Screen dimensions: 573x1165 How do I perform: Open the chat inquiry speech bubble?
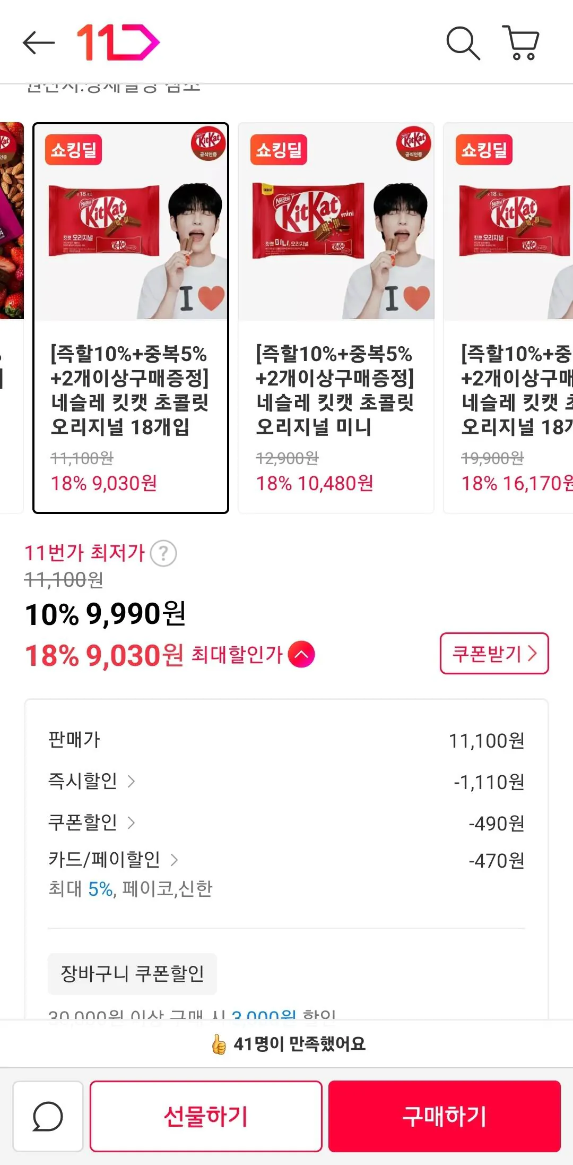(48, 1116)
